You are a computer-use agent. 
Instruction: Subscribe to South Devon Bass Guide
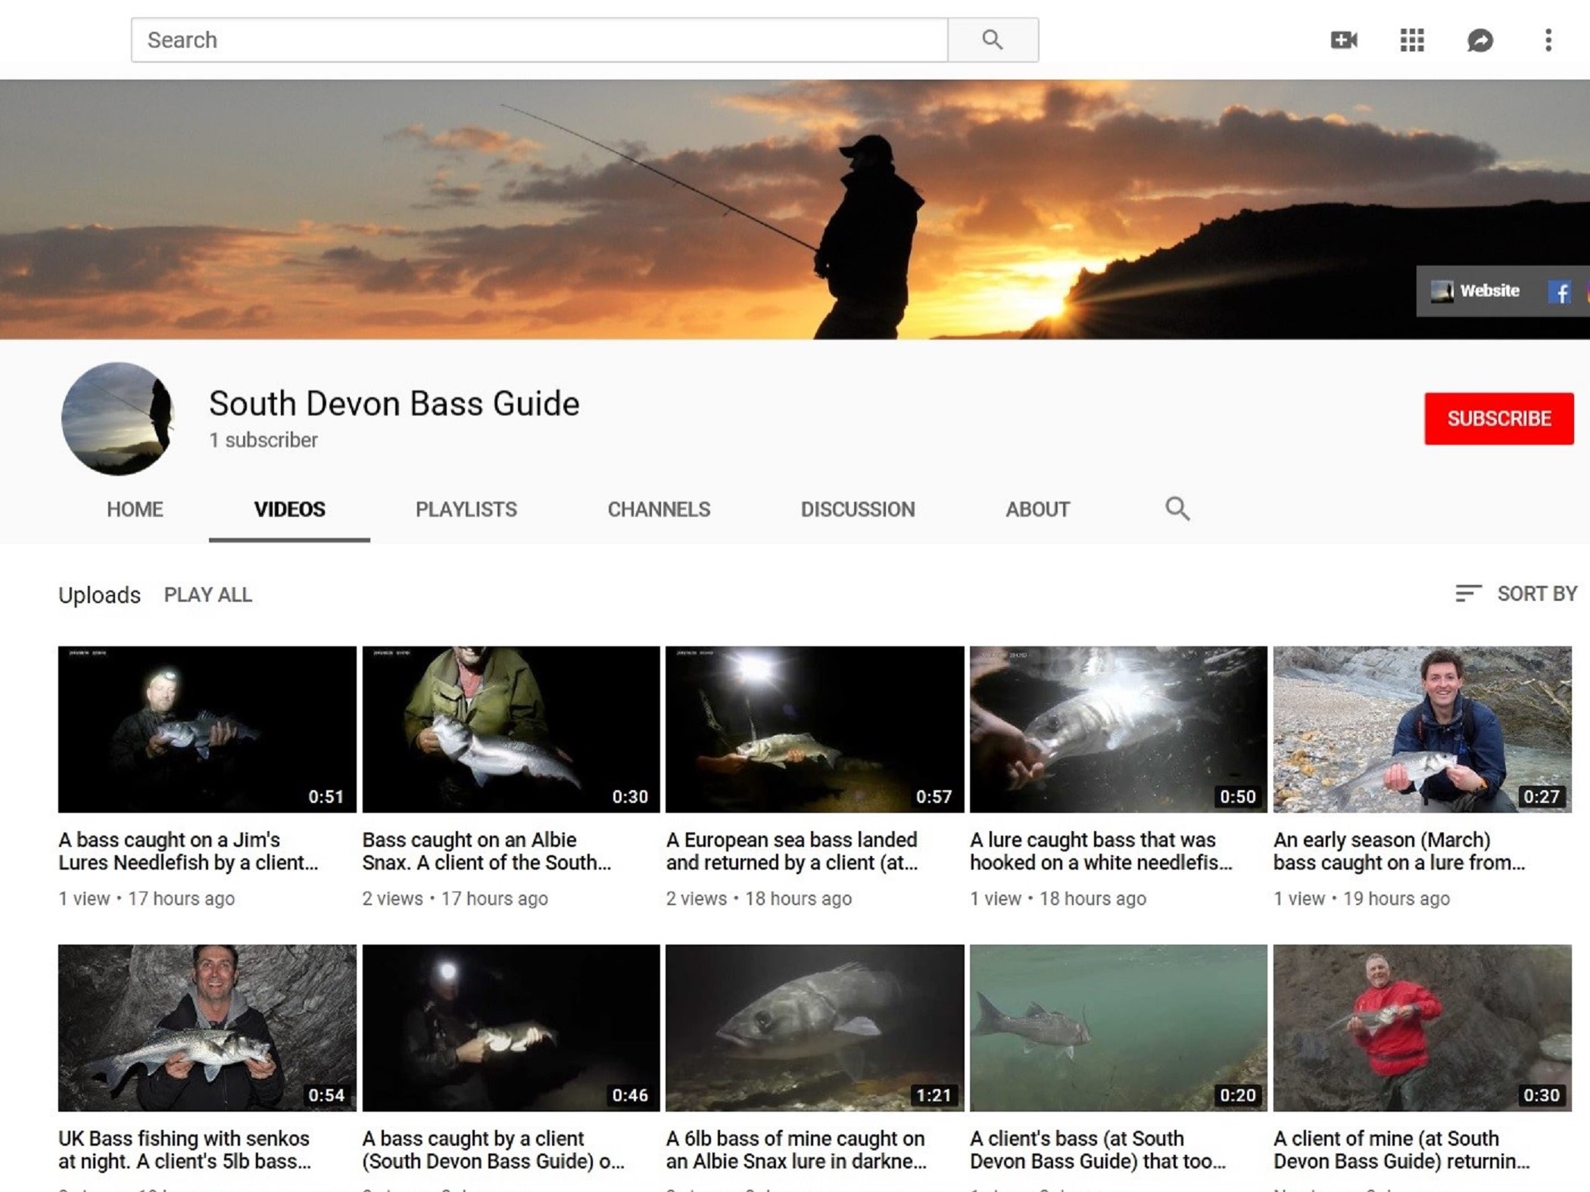tap(1498, 419)
